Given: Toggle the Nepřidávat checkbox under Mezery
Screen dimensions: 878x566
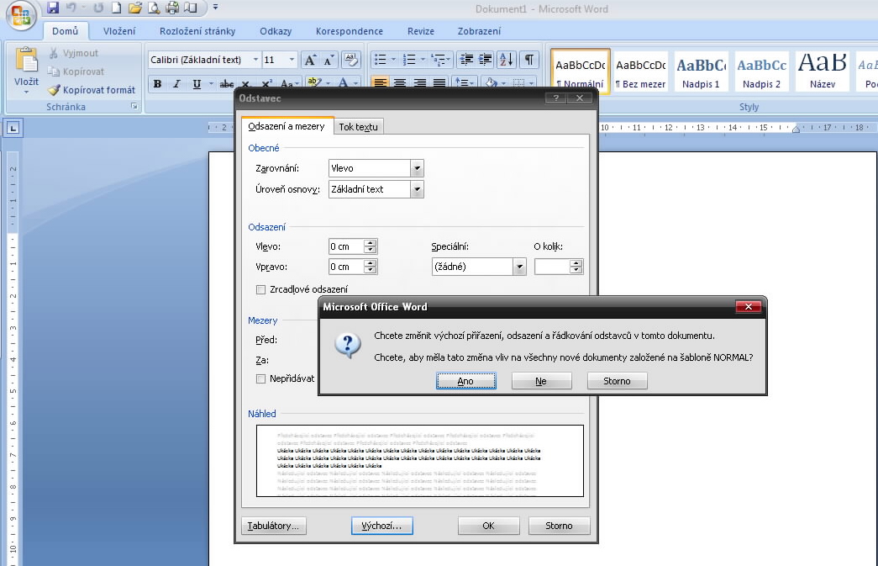Looking at the screenshot, I should click(x=260, y=378).
